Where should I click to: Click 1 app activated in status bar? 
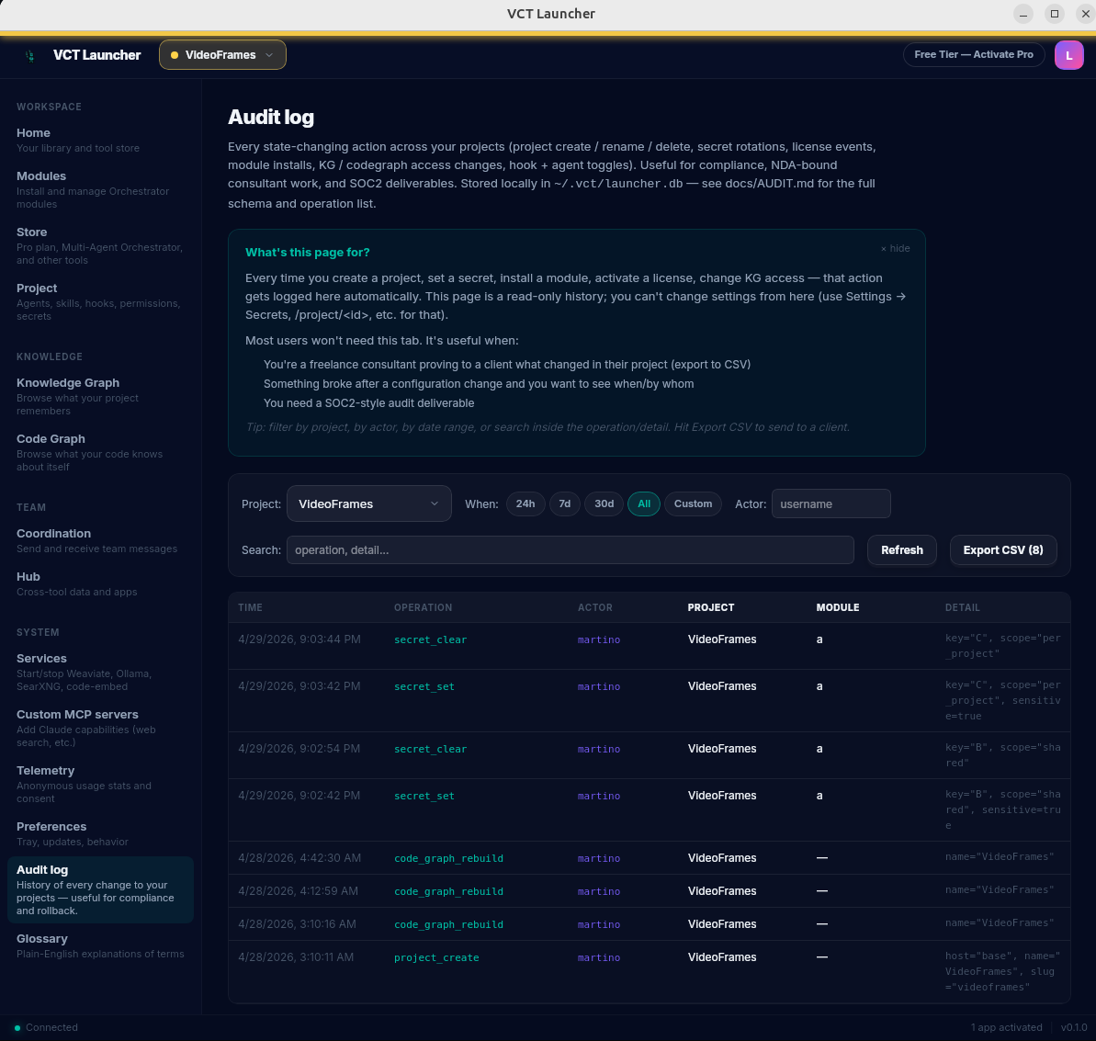coord(1007,1027)
